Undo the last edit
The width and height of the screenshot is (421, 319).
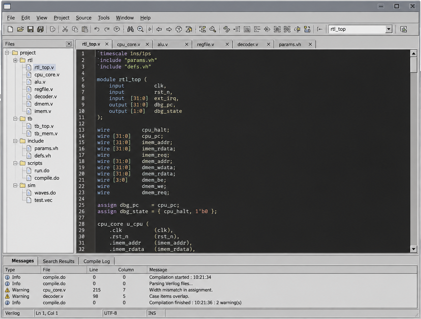coord(97,29)
